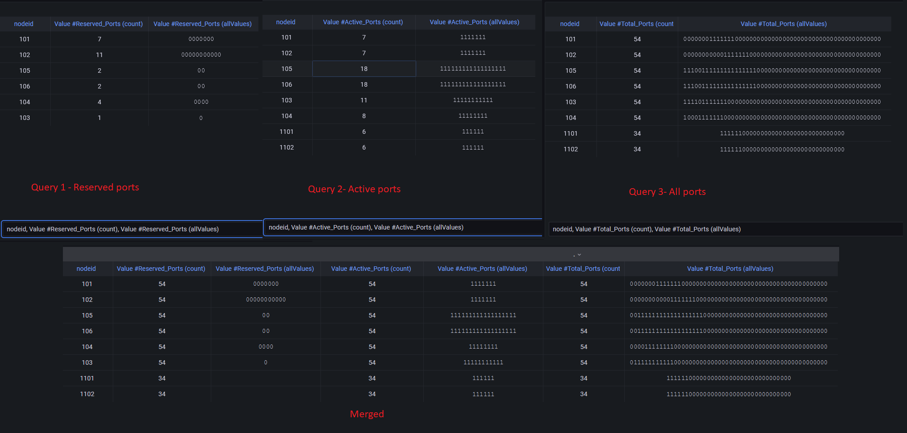Sort merged table by Active_Ports (count) header
Screen dimensions: 907x433
(x=371, y=269)
